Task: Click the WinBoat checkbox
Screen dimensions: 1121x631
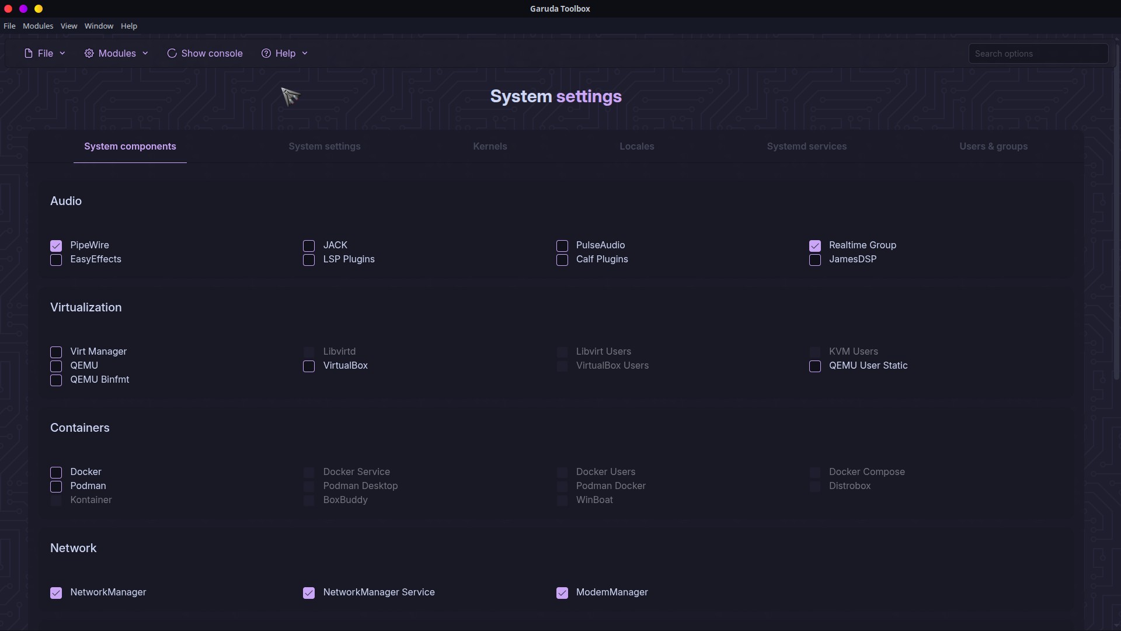Action: [562, 500]
